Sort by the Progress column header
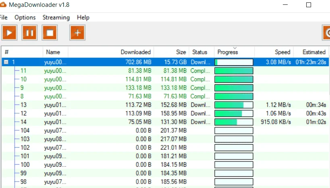Image resolution: width=330 pixels, height=188 pixels. click(234, 52)
